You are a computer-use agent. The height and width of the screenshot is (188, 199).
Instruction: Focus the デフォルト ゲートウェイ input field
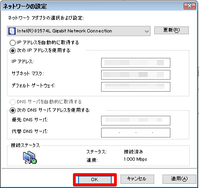(136, 87)
